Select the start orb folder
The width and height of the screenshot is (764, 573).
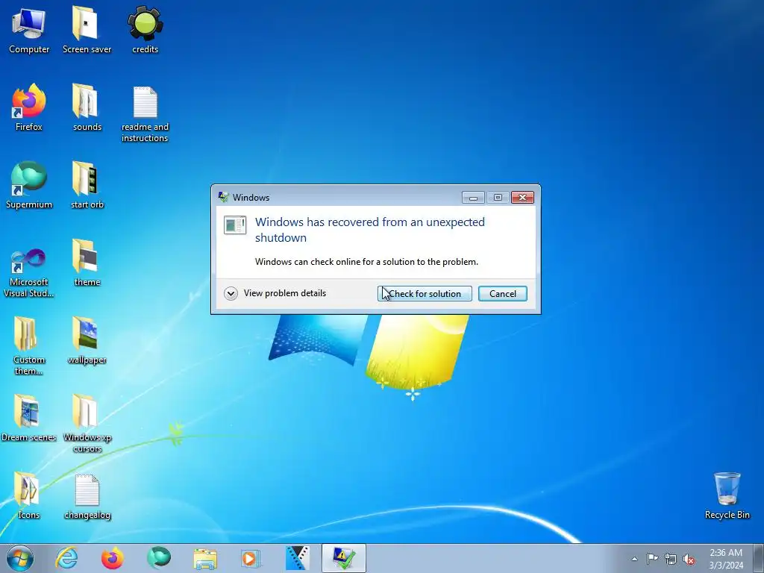[x=87, y=186]
